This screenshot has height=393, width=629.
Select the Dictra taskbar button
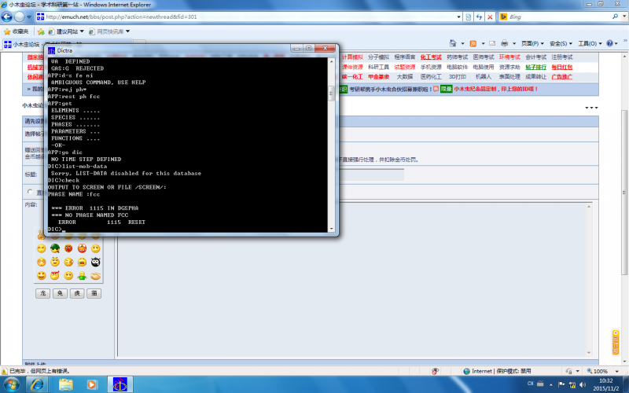pos(120,384)
